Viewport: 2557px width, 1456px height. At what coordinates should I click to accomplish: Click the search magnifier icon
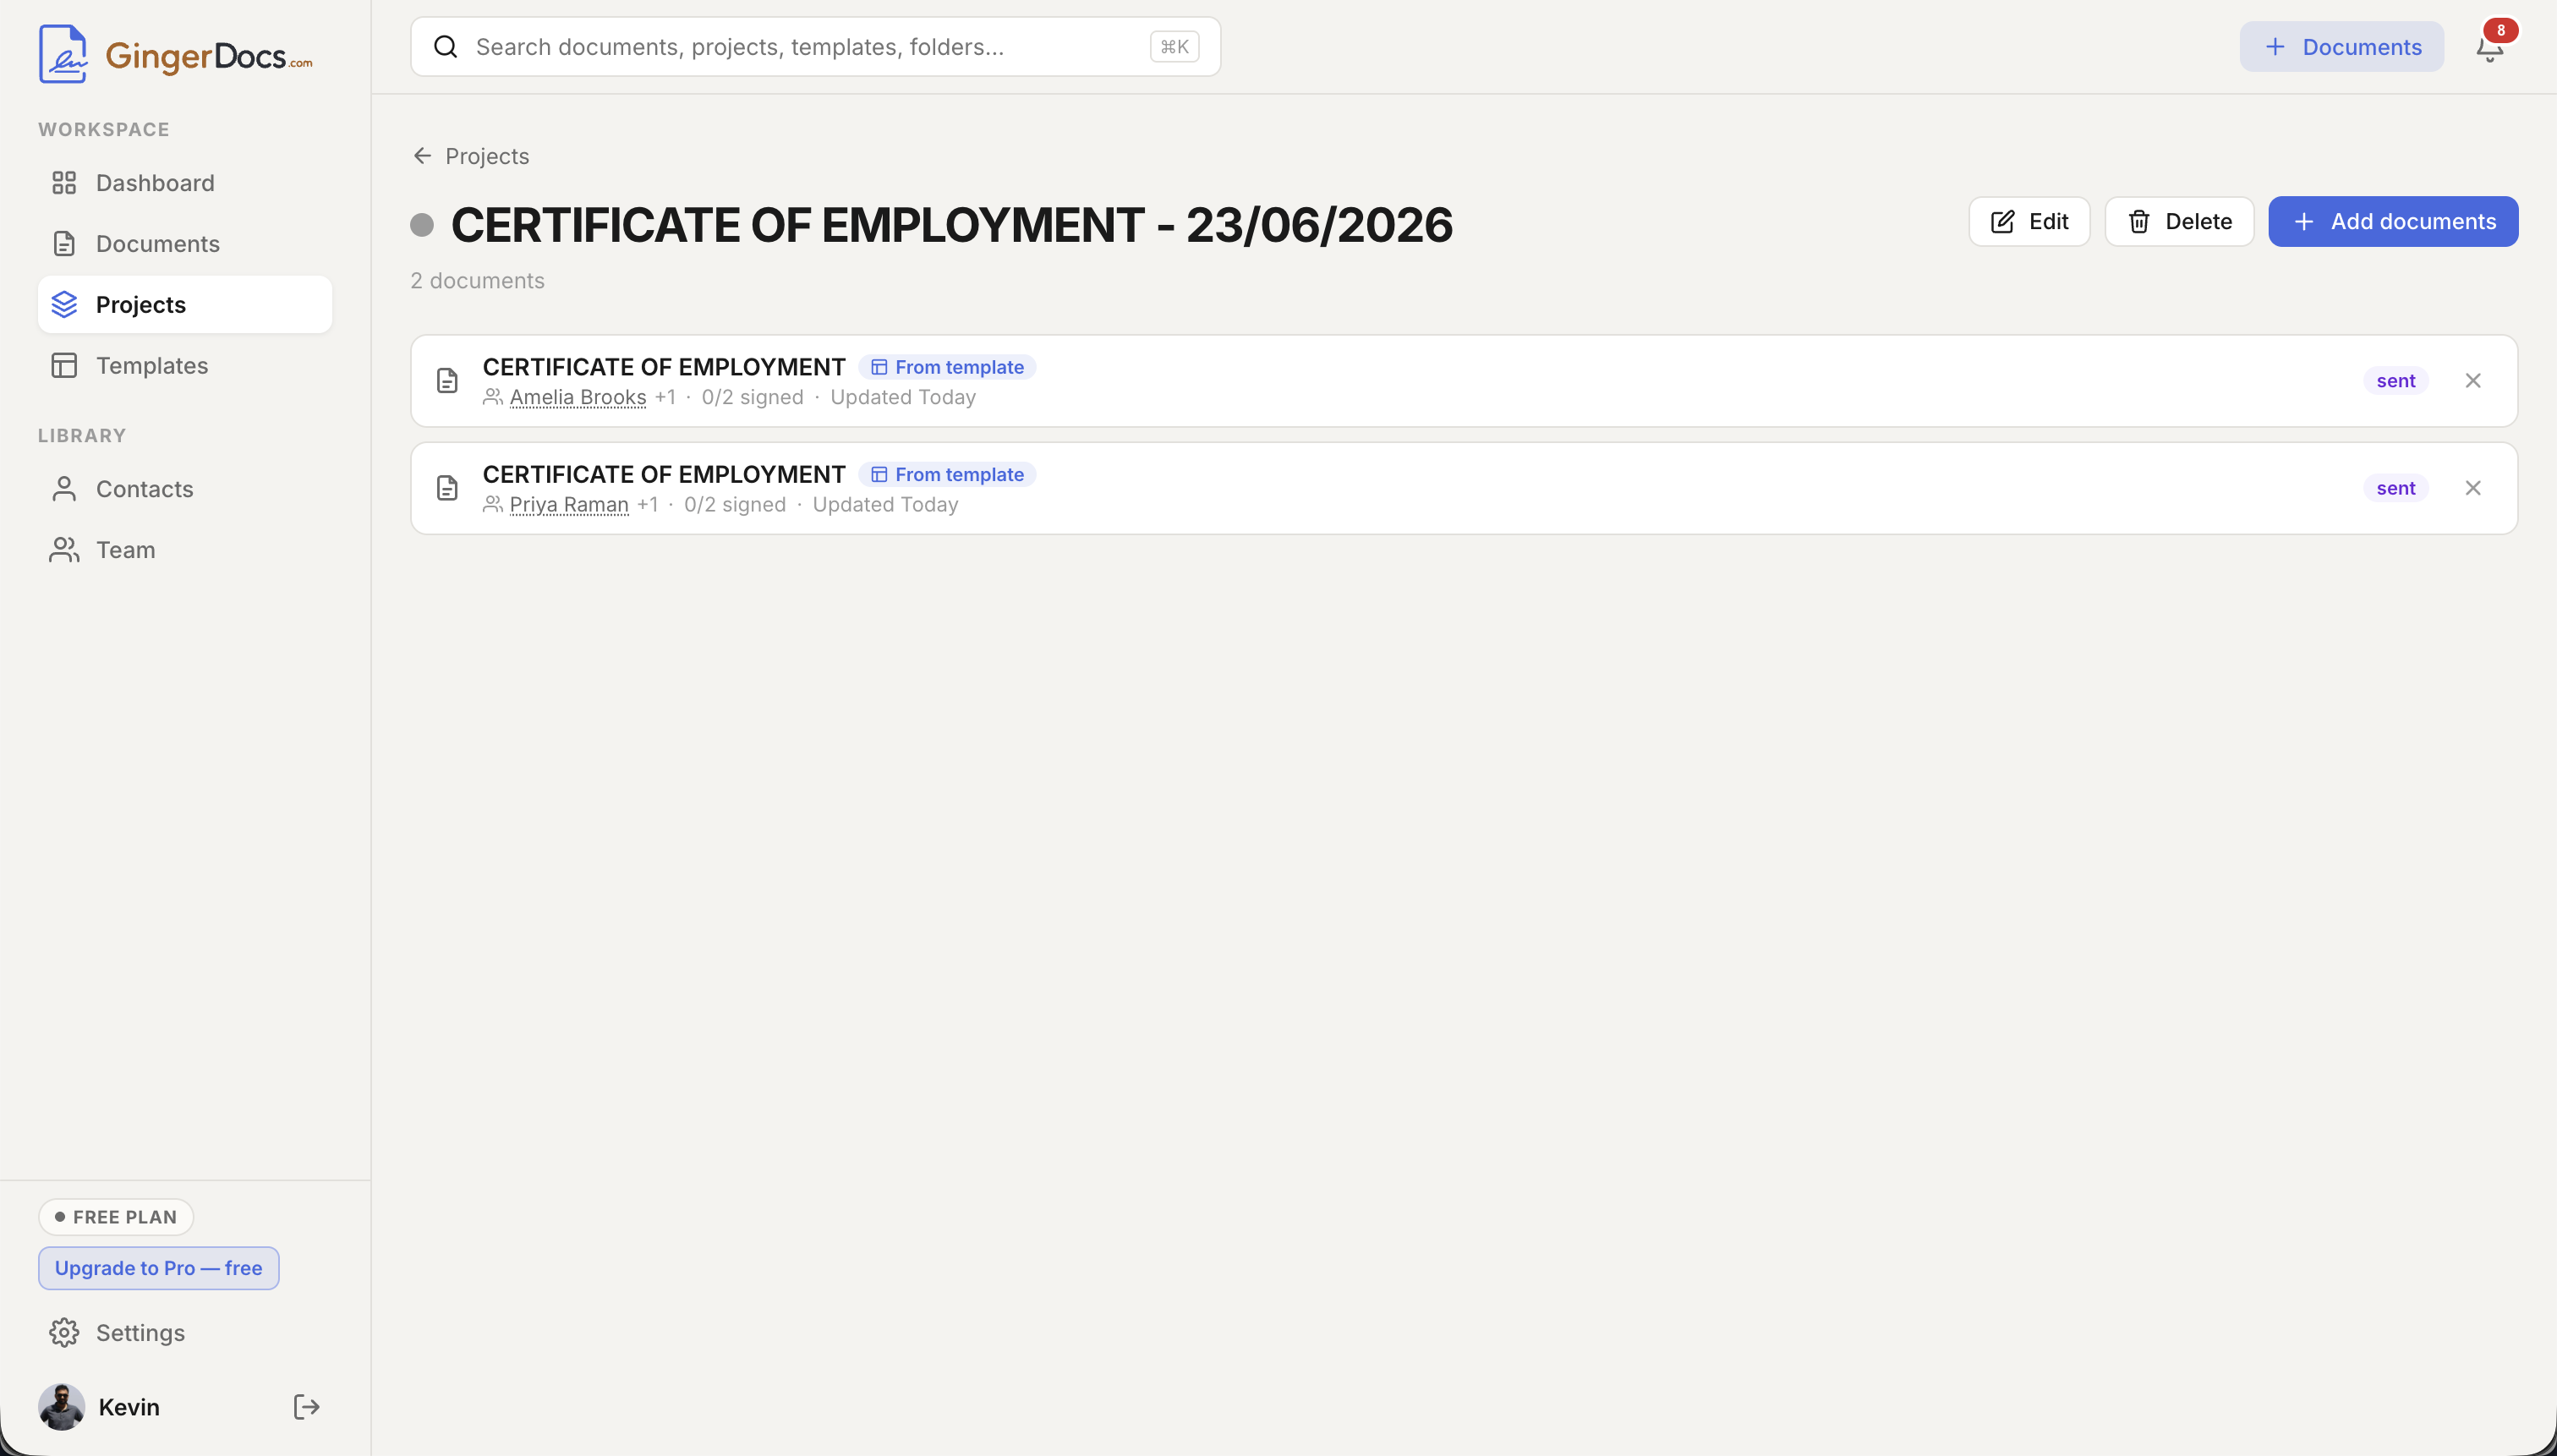[446, 47]
